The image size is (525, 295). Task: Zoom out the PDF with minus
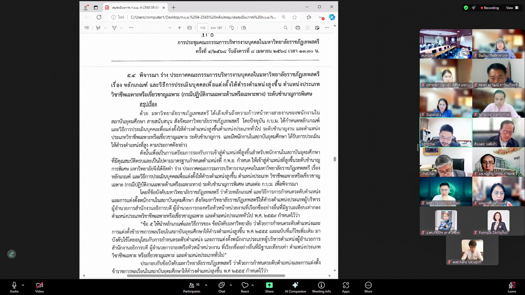[170, 28]
